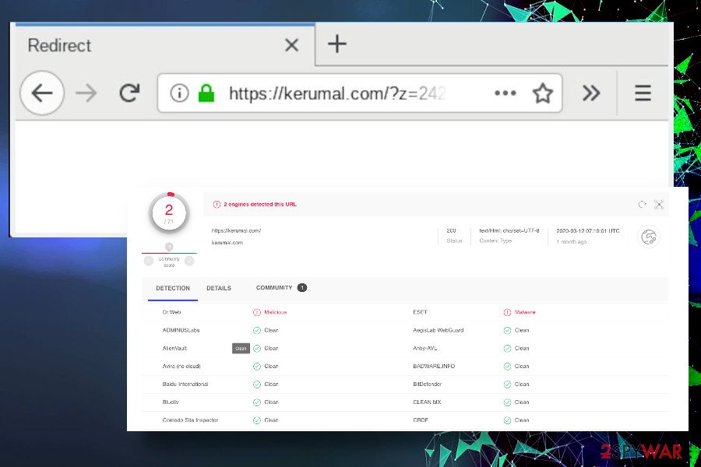
Task: Click the Baidu-International row name
Action: pyautogui.click(x=185, y=384)
